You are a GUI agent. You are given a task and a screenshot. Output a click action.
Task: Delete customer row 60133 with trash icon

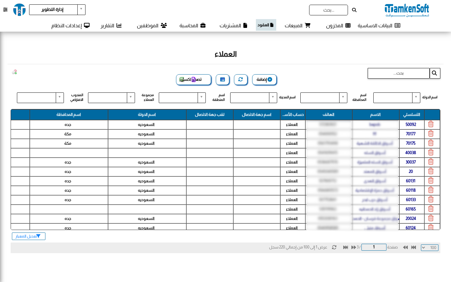point(431,200)
